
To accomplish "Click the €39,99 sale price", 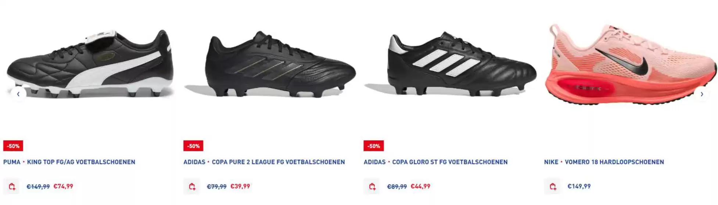I will (240, 186).
